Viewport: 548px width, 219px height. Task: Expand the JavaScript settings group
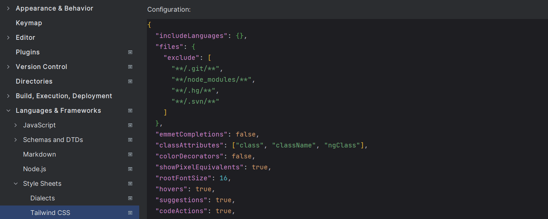point(15,125)
